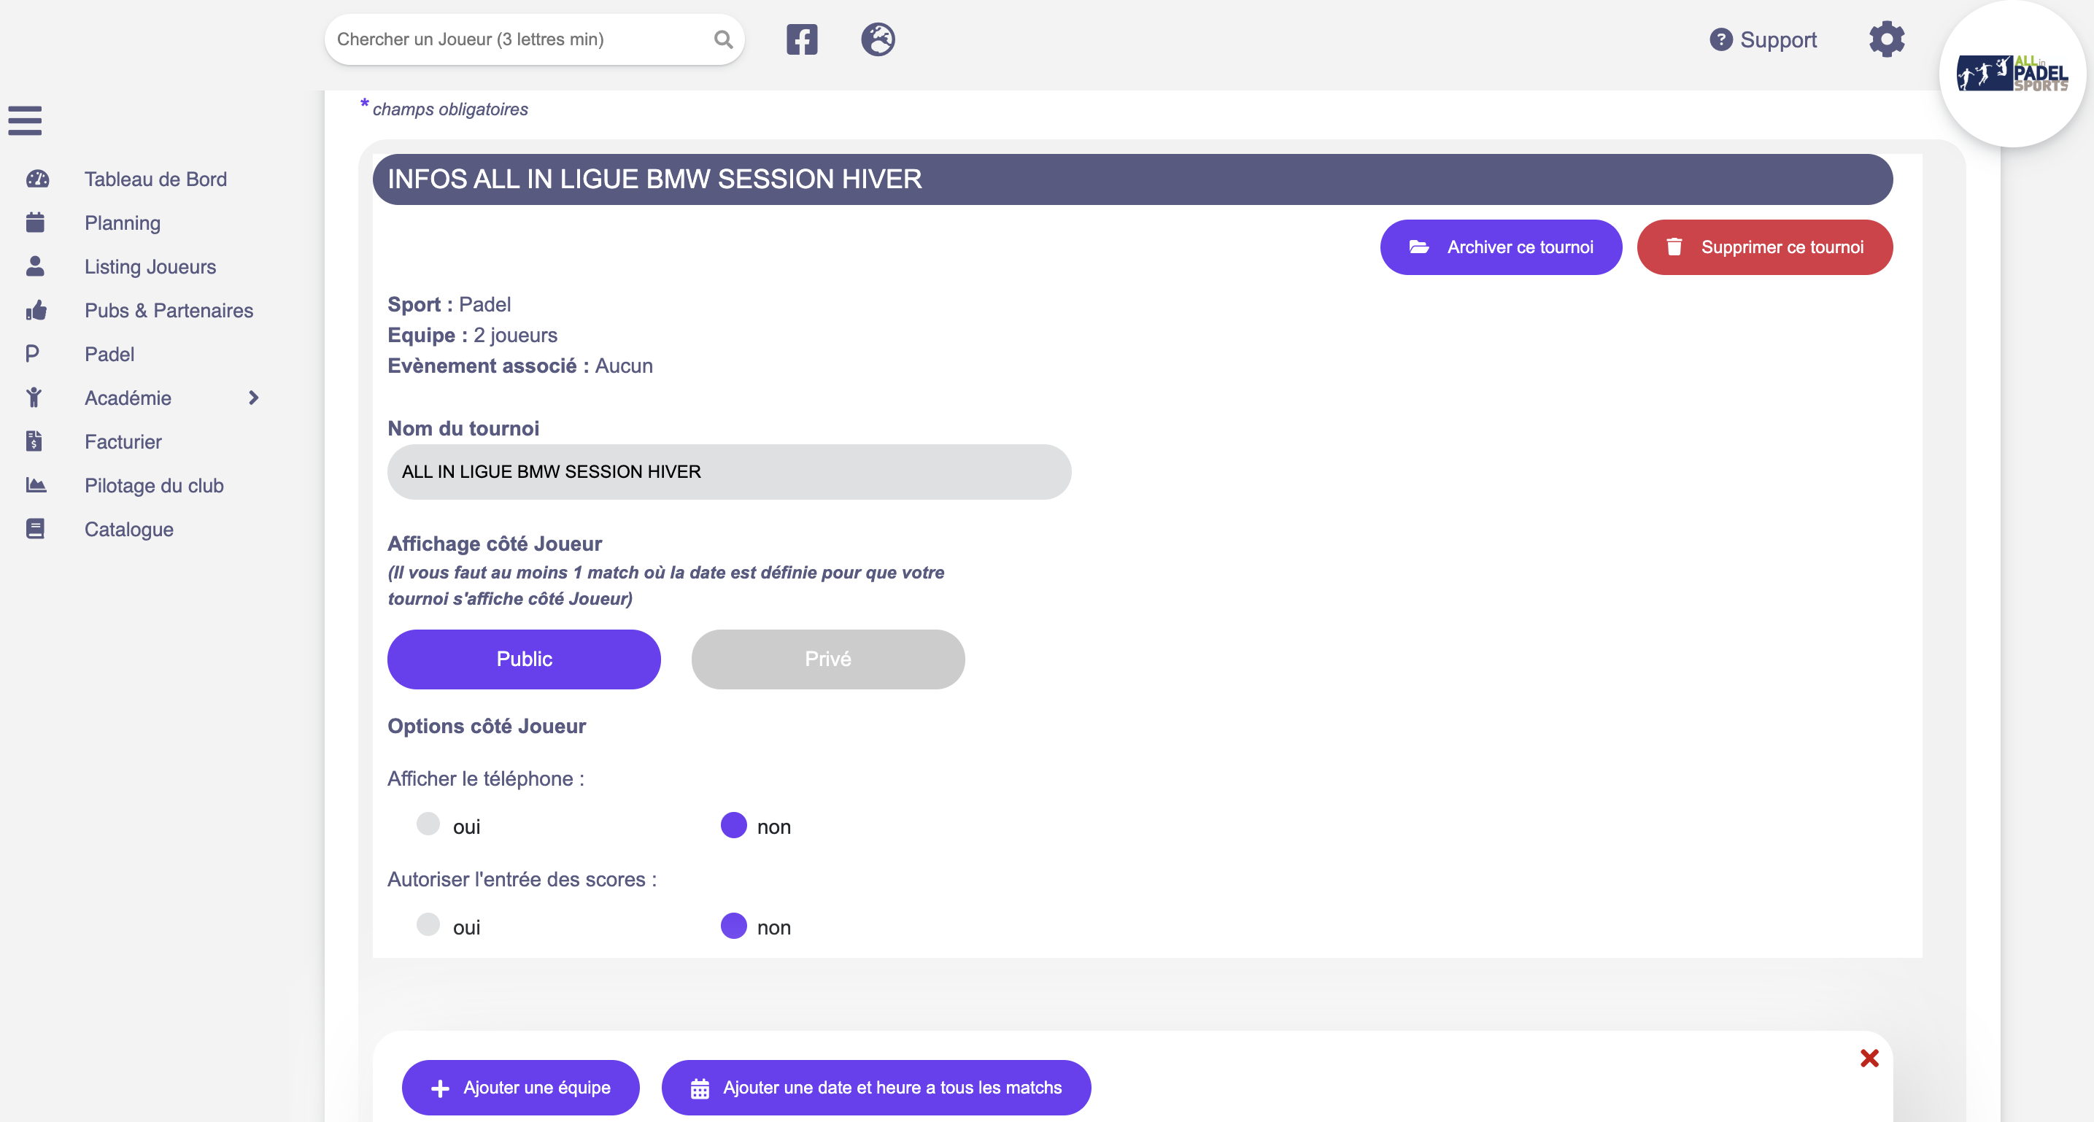The height and width of the screenshot is (1122, 2094).
Task: Select oui for Autoriser l'entrée des scores
Action: click(x=428, y=925)
